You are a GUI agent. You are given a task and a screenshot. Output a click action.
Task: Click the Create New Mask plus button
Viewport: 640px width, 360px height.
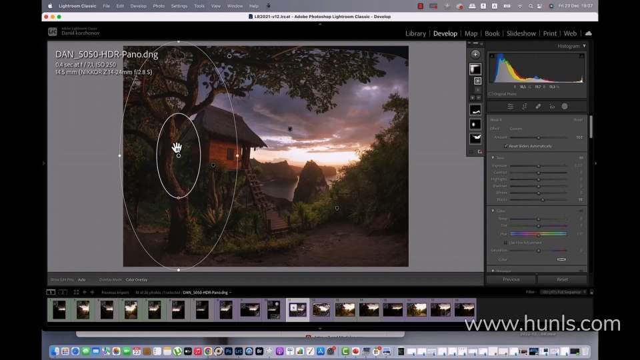pos(475,54)
